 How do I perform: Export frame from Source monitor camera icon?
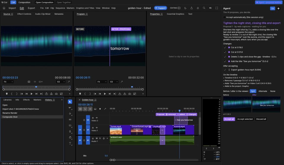pyautogui.click(x=56, y=94)
